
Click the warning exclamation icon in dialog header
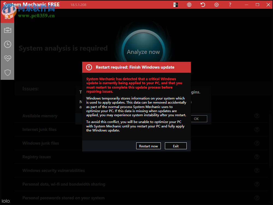point(89,67)
